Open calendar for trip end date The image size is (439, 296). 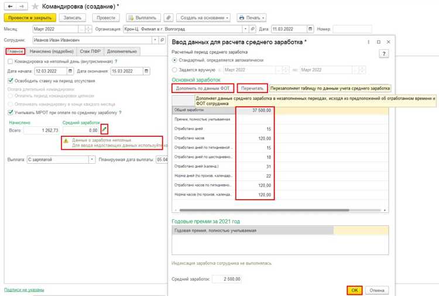click(146, 71)
